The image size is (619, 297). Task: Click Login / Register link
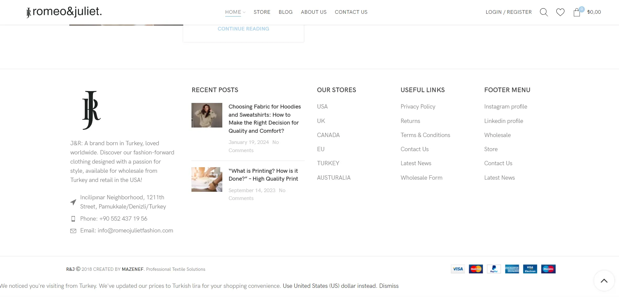[508, 12]
